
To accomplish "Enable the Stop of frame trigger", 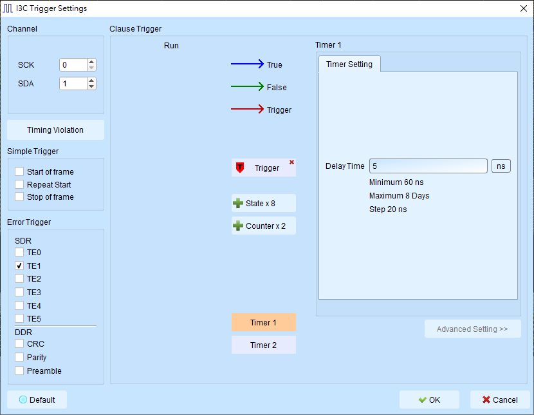I will (x=19, y=197).
